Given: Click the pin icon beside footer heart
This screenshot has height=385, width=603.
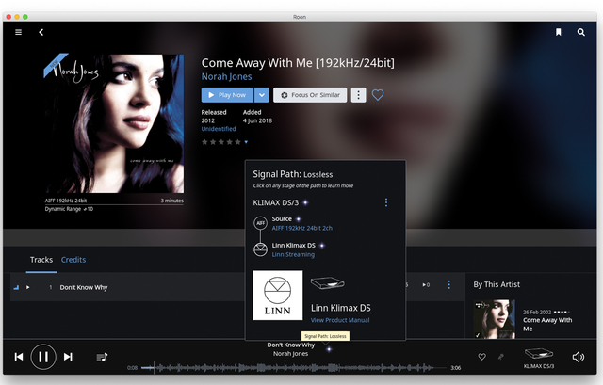Looking at the screenshot, I should 500,357.
